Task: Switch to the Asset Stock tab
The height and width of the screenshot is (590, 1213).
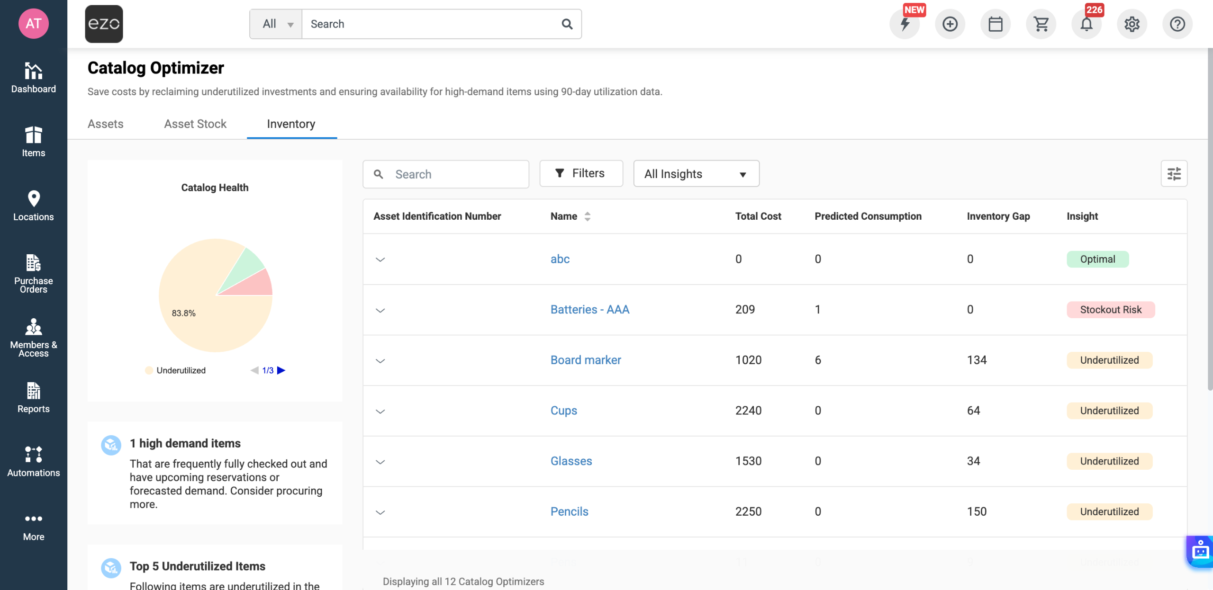Action: 195,124
